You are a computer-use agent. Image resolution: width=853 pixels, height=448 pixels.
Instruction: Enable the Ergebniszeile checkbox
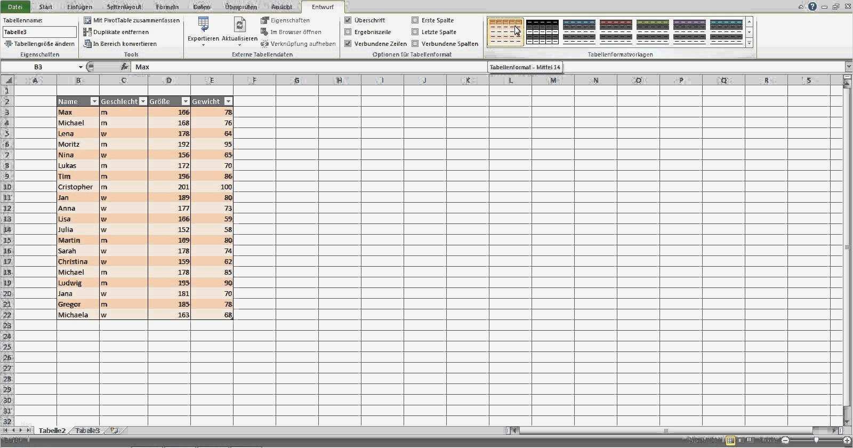(348, 32)
